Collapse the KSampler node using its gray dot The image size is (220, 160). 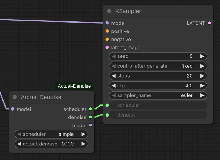tap(109, 11)
